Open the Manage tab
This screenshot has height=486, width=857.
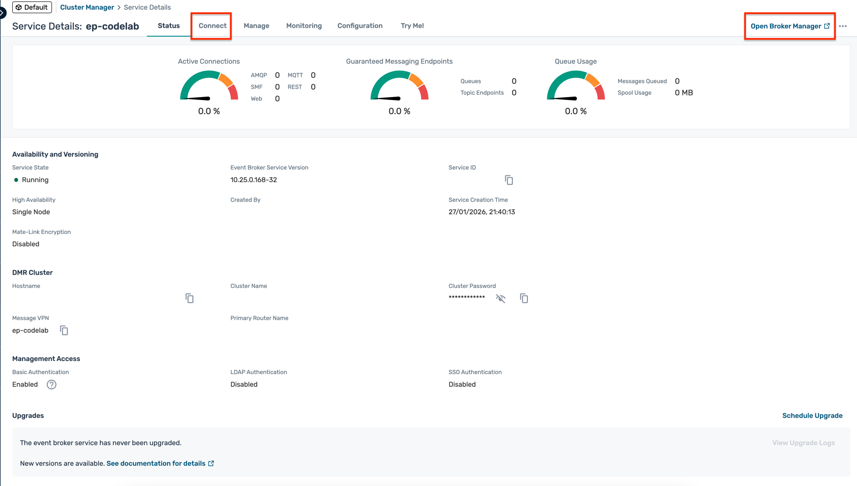(256, 26)
